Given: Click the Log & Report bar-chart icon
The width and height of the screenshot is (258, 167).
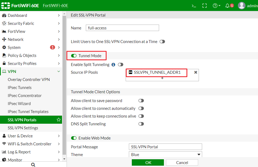Looking at the screenshot, I should [4, 152].
